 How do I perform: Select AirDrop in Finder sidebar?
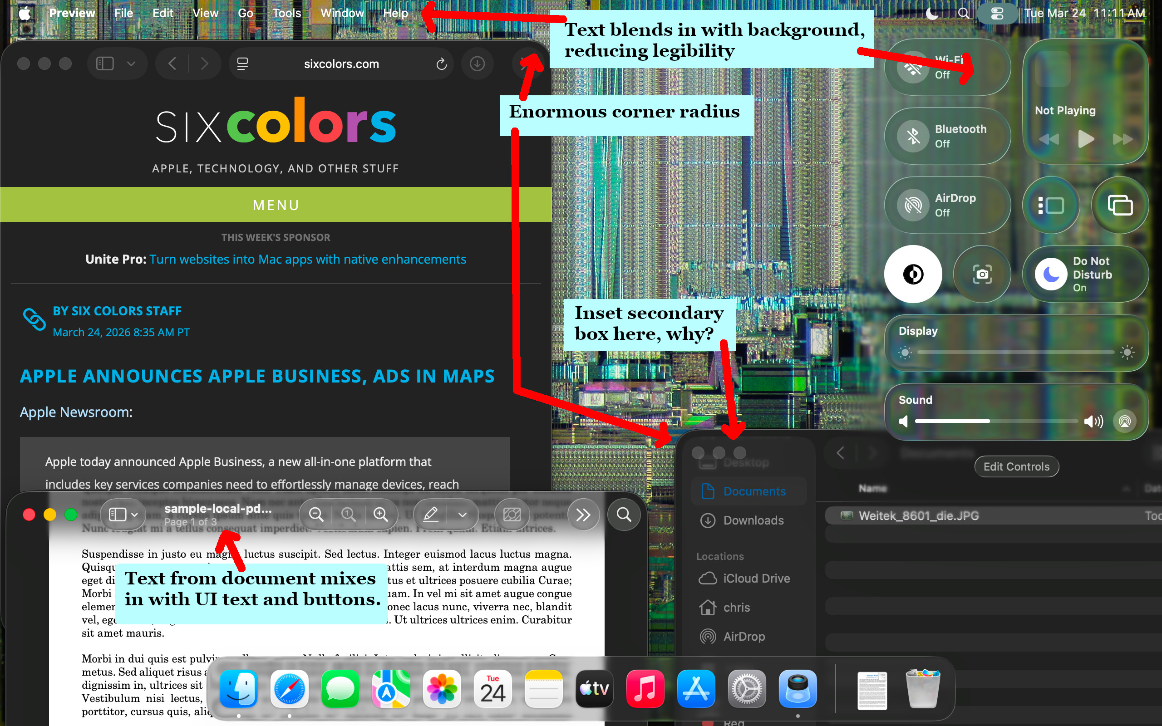(748, 636)
